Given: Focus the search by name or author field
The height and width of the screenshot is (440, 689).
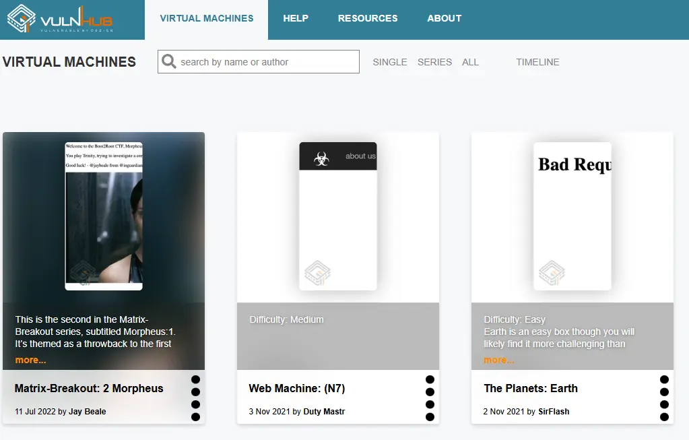Looking at the screenshot, I should (x=259, y=61).
